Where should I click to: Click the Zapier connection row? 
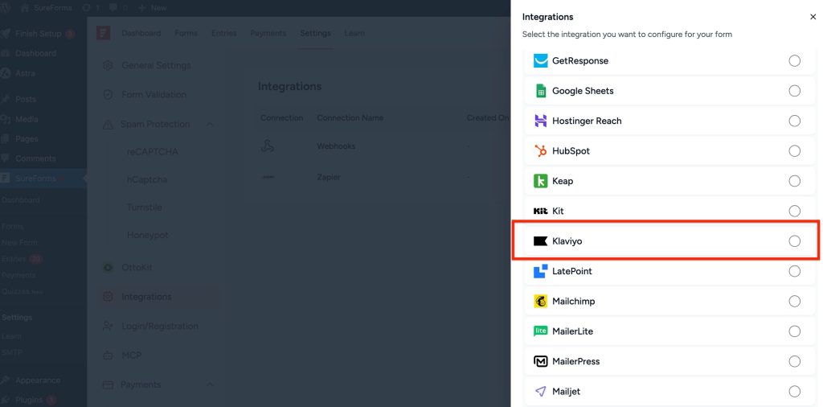click(383, 178)
